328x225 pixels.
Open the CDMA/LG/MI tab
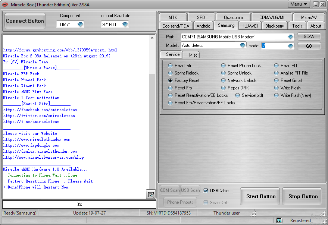coord(272,17)
